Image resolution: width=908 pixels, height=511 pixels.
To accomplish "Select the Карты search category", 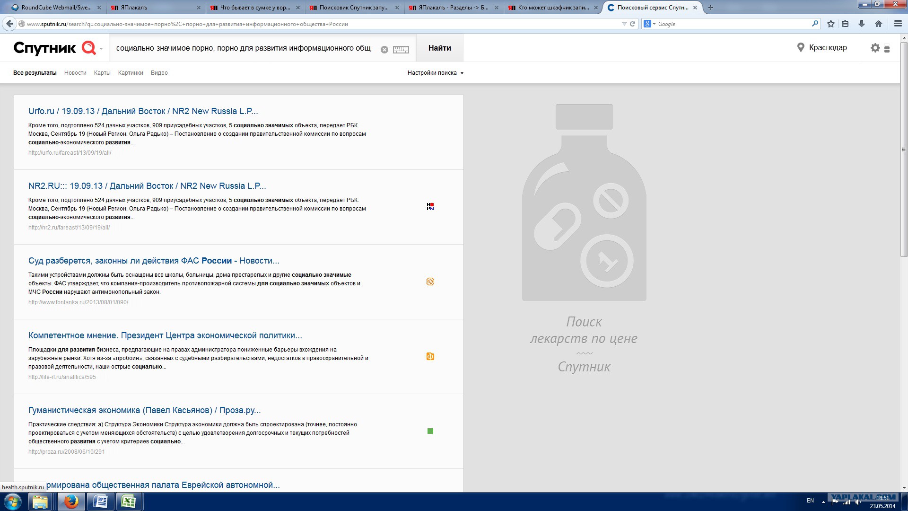I will coord(102,73).
